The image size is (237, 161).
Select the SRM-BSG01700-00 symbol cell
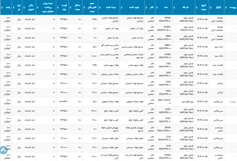[164, 37]
